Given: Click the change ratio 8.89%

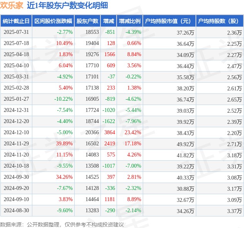Looking at the screenshot, I should click(x=134, y=199).
